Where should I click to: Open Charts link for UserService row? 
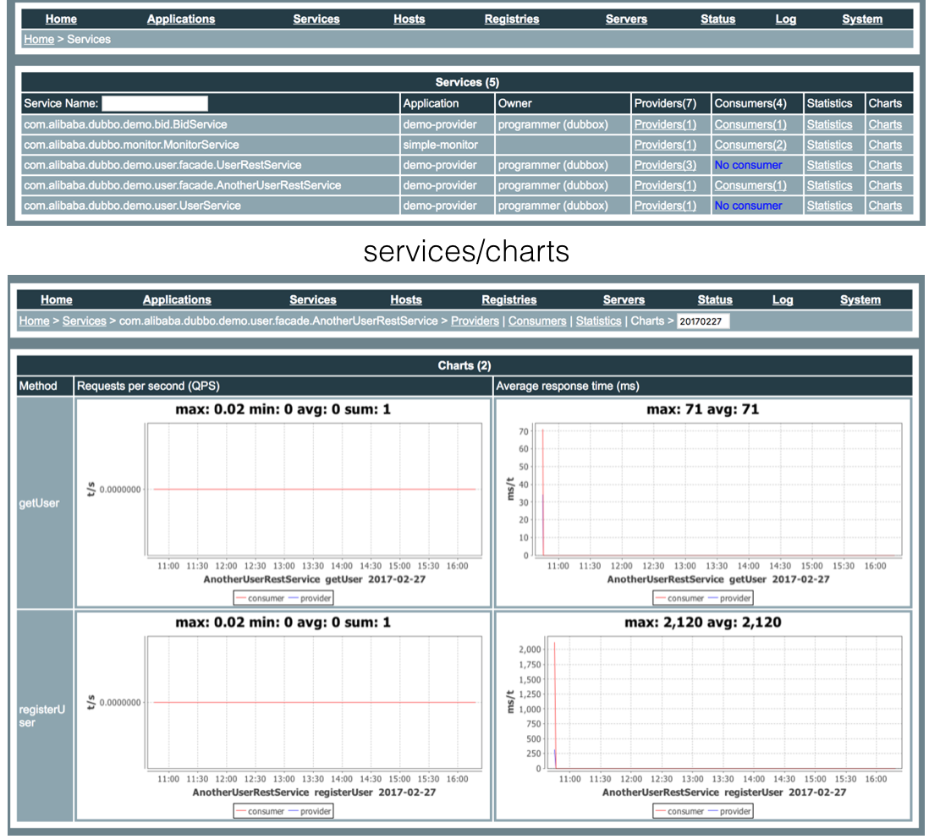pyautogui.click(x=885, y=206)
